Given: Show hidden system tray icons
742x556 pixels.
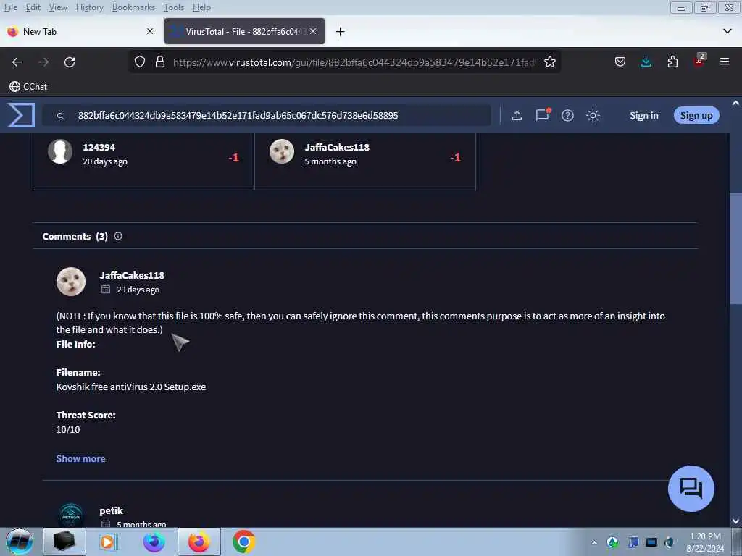Looking at the screenshot, I should point(594,542).
